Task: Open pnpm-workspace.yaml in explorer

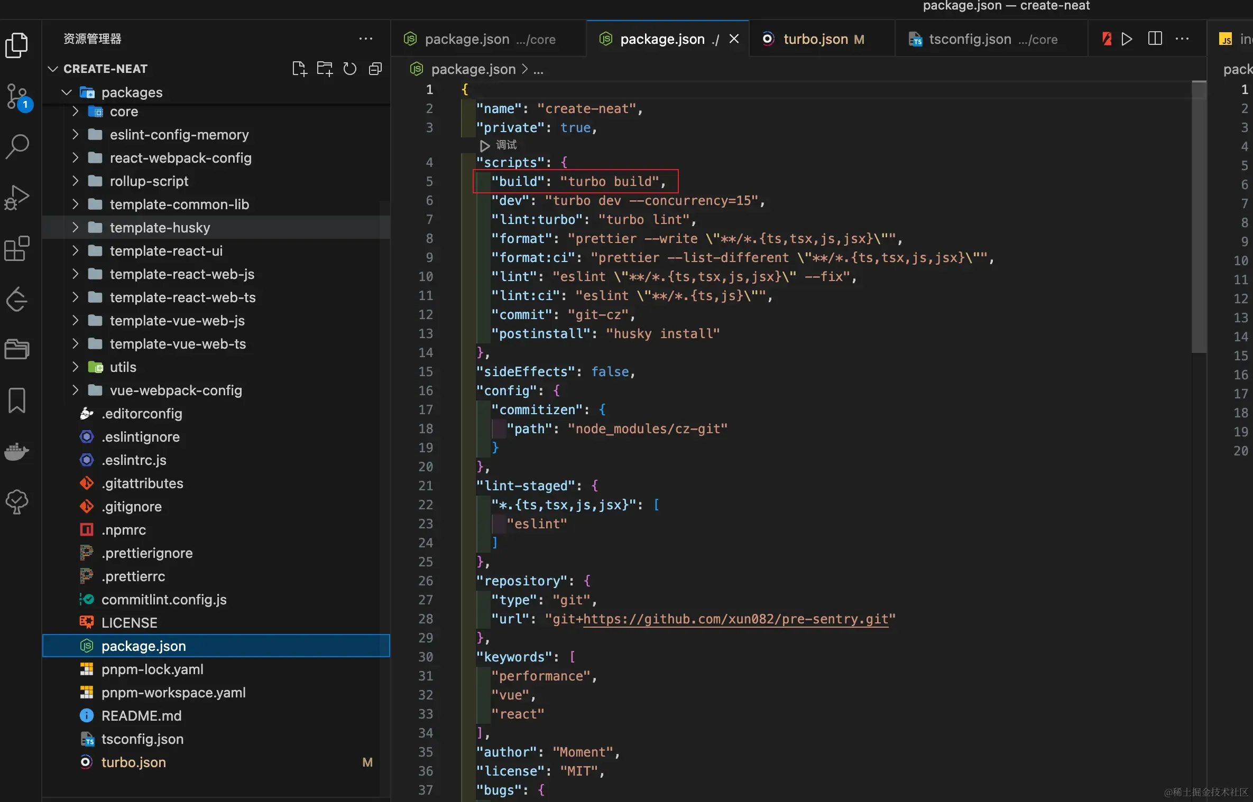Action: pos(216,693)
